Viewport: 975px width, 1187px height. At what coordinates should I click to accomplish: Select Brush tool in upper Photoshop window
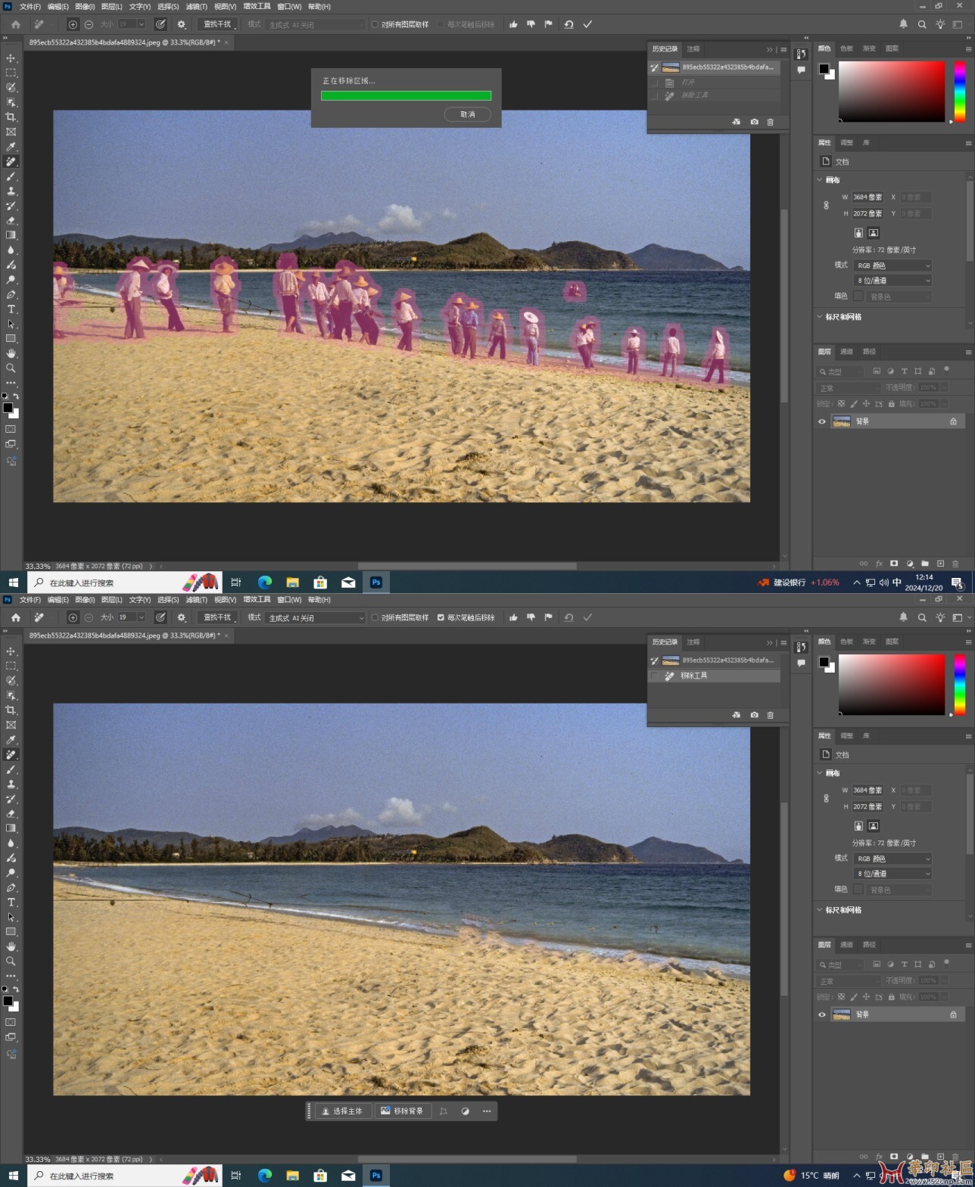11,176
